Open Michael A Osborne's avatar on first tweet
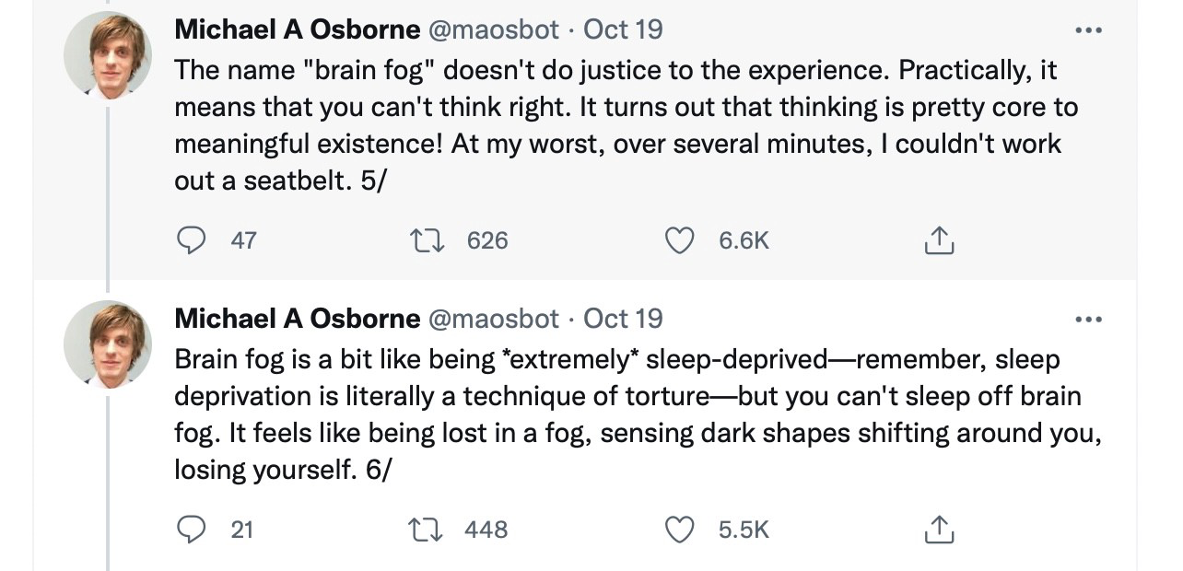The width and height of the screenshot is (1183, 571). 107,55
